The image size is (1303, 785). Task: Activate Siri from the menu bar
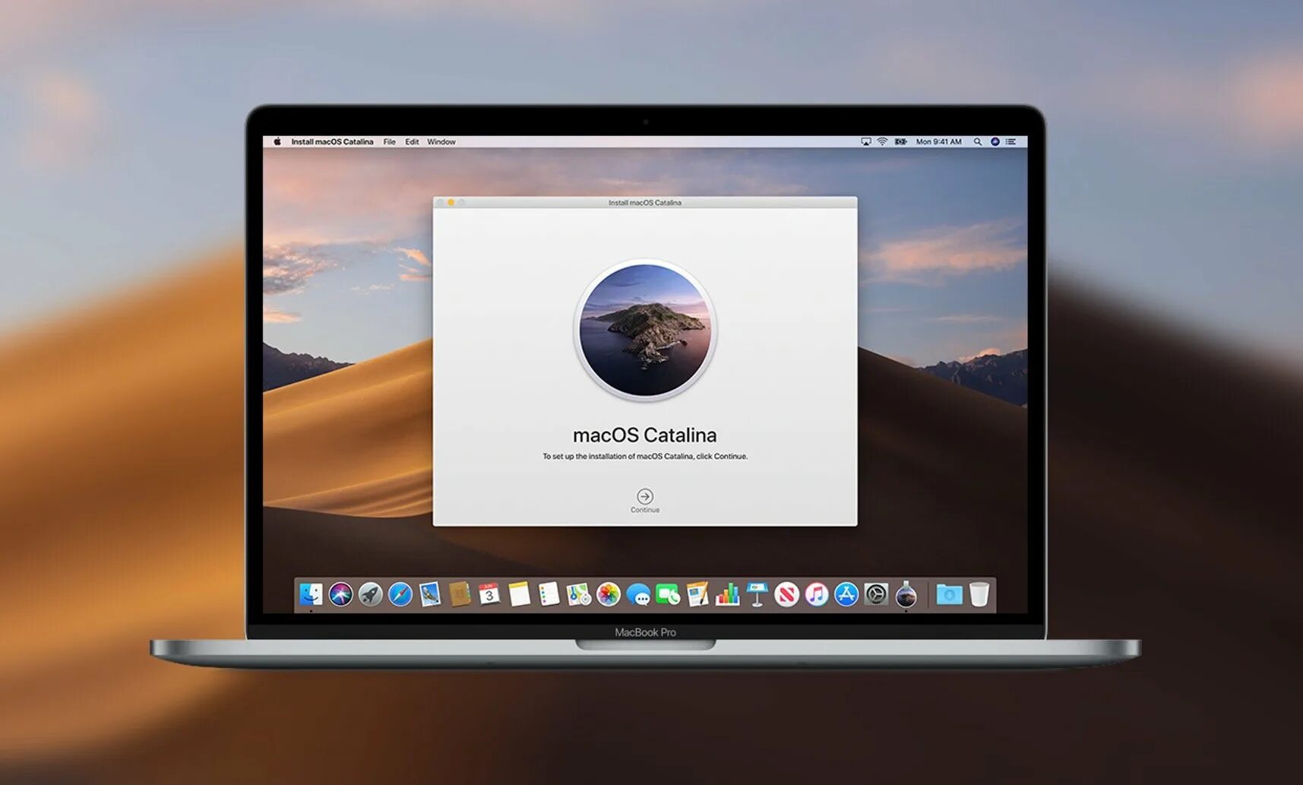pyautogui.click(x=995, y=142)
